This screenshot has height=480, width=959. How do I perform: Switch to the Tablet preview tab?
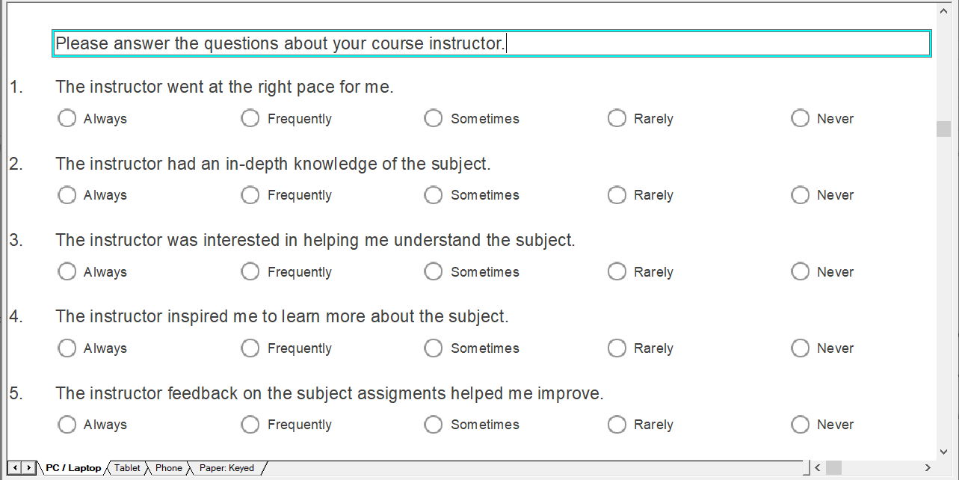point(127,468)
